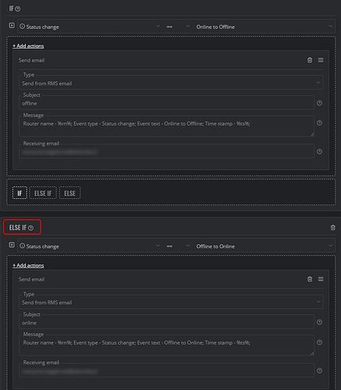
Task: Click the Subject field containing online
Action: pyautogui.click(x=167, y=322)
